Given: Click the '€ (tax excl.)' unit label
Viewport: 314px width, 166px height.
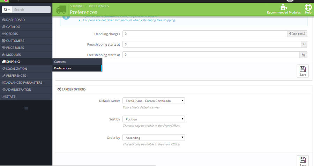Looking at the screenshot, I should pyautogui.click(x=297, y=34).
